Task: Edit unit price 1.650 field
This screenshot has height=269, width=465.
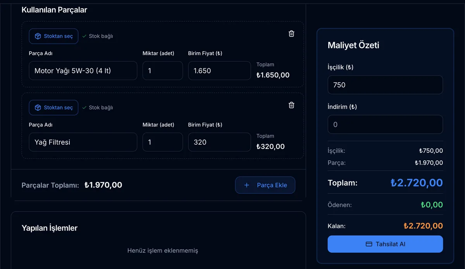Action: (x=220, y=71)
